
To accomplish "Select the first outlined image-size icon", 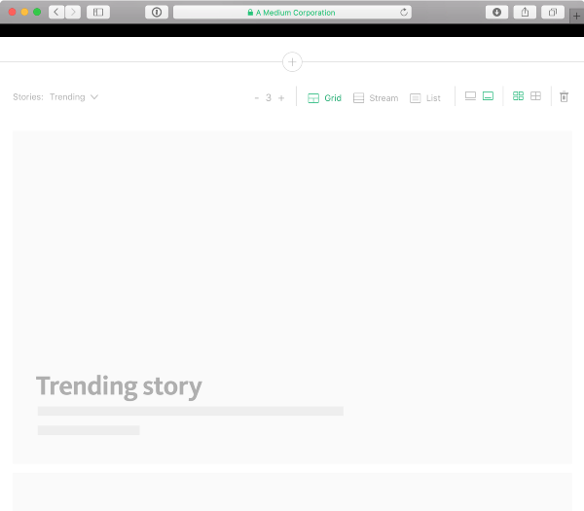I will click(x=470, y=96).
